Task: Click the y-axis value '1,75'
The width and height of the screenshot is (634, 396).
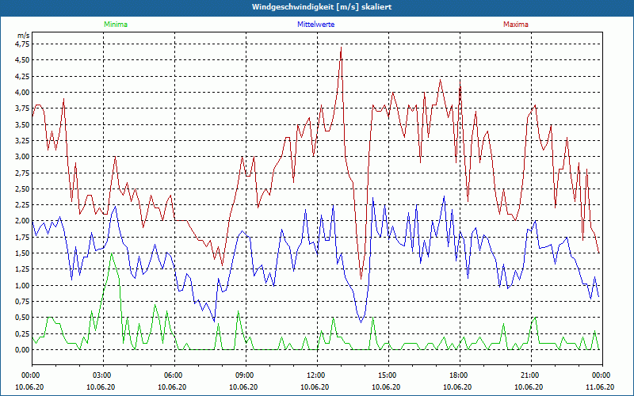Action: [x=24, y=237]
